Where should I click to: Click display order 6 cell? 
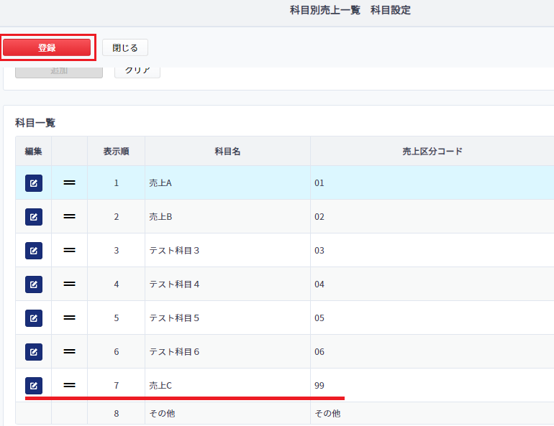pyautogui.click(x=117, y=352)
